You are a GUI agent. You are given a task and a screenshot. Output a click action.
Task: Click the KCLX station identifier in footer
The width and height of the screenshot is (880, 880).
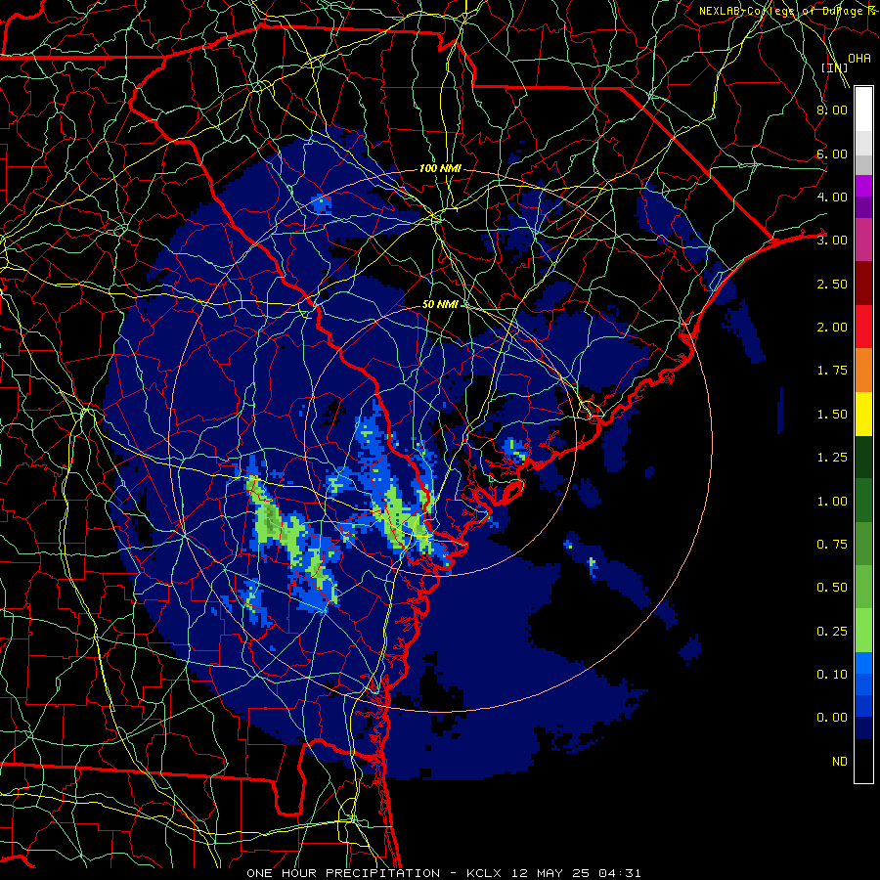tap(484, 873)
